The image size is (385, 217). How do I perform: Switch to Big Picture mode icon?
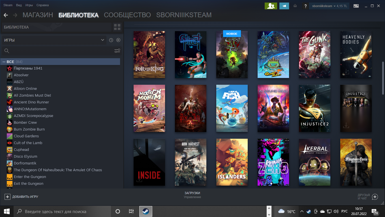pos(356,6)
